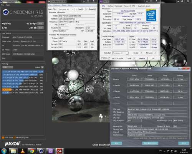The height and width of the screenshot is (154, 192).
Task: Select the first ranking entry scoring 1279
Action: pyautogui.click(x=23, y=72)
